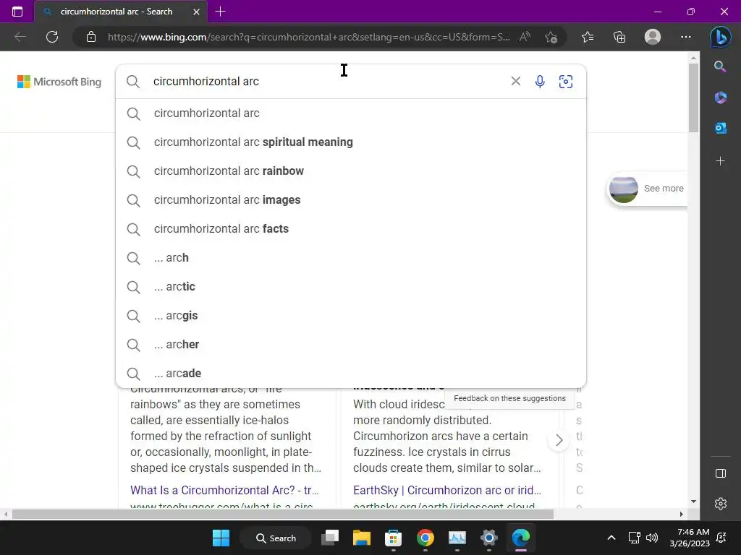Choose the '... arch' suggestion
The image size is (741, 555).
[x=351, y=258]
